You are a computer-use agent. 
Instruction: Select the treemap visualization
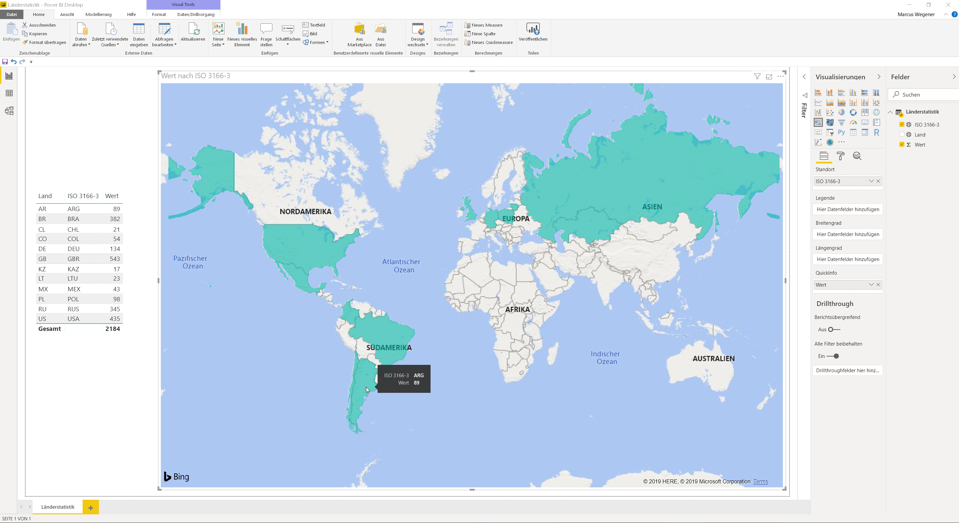[x=865, y=113]
